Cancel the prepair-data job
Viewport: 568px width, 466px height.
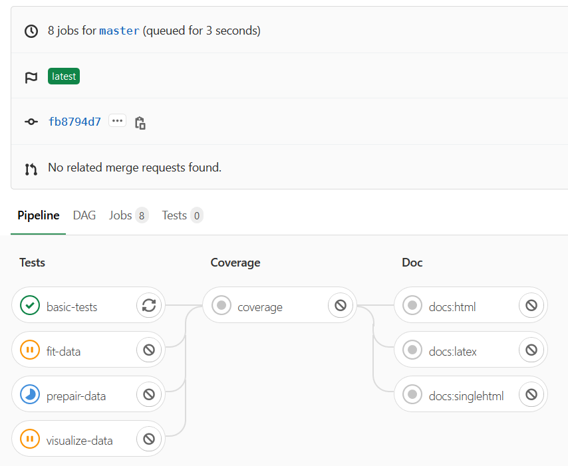[148, 394]
